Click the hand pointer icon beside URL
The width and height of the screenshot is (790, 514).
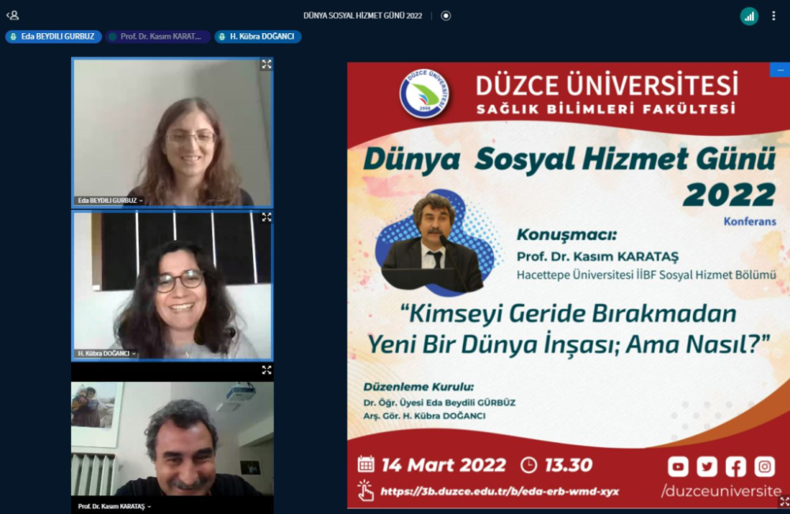tap(365, 490)
